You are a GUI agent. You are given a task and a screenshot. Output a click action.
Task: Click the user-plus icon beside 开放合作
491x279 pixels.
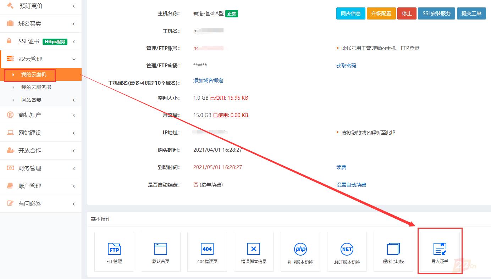click(x=10, y=150)
